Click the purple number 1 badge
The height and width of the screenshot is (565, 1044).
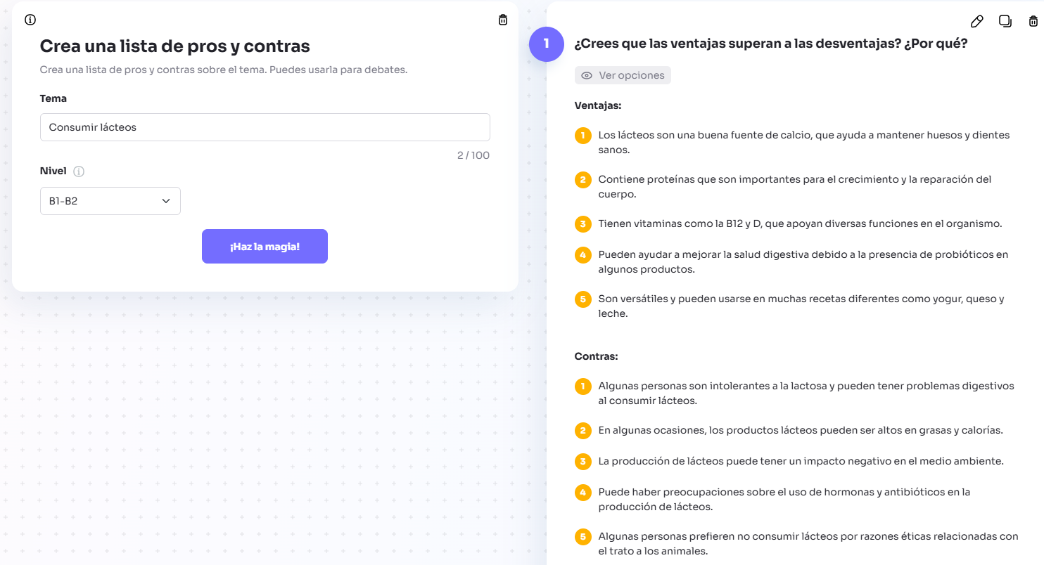click(x=547, y=44)
